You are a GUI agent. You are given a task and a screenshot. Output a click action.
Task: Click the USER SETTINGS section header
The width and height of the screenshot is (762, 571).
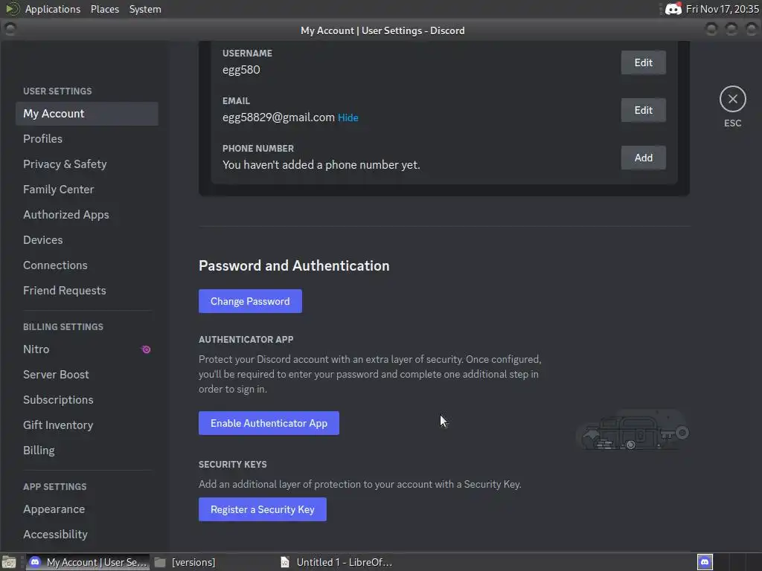coord(57,91)
